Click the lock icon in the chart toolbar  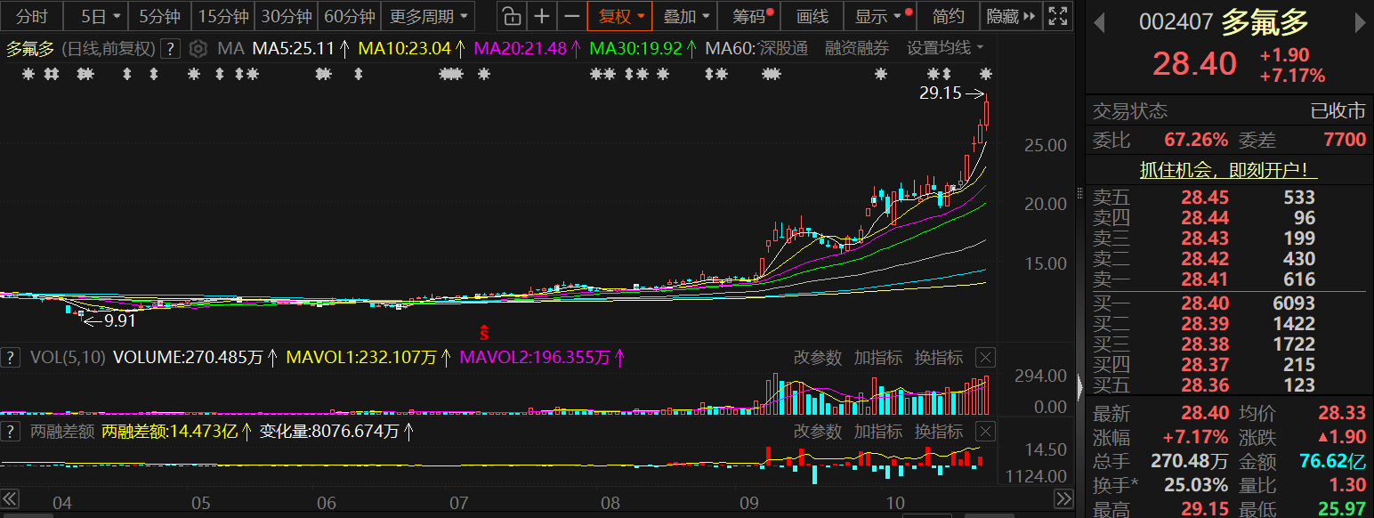(511, 16)
